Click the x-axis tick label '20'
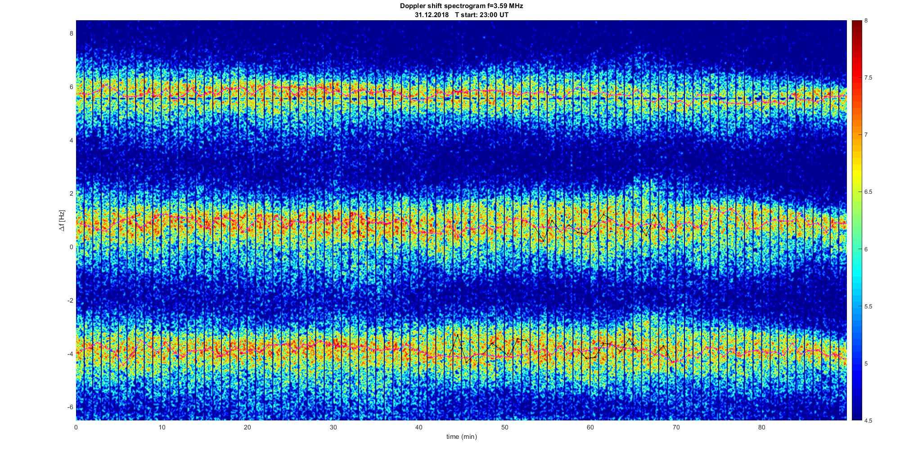Image resolution: width=900 pixels, height=451 pixels. tap(247, 427)
